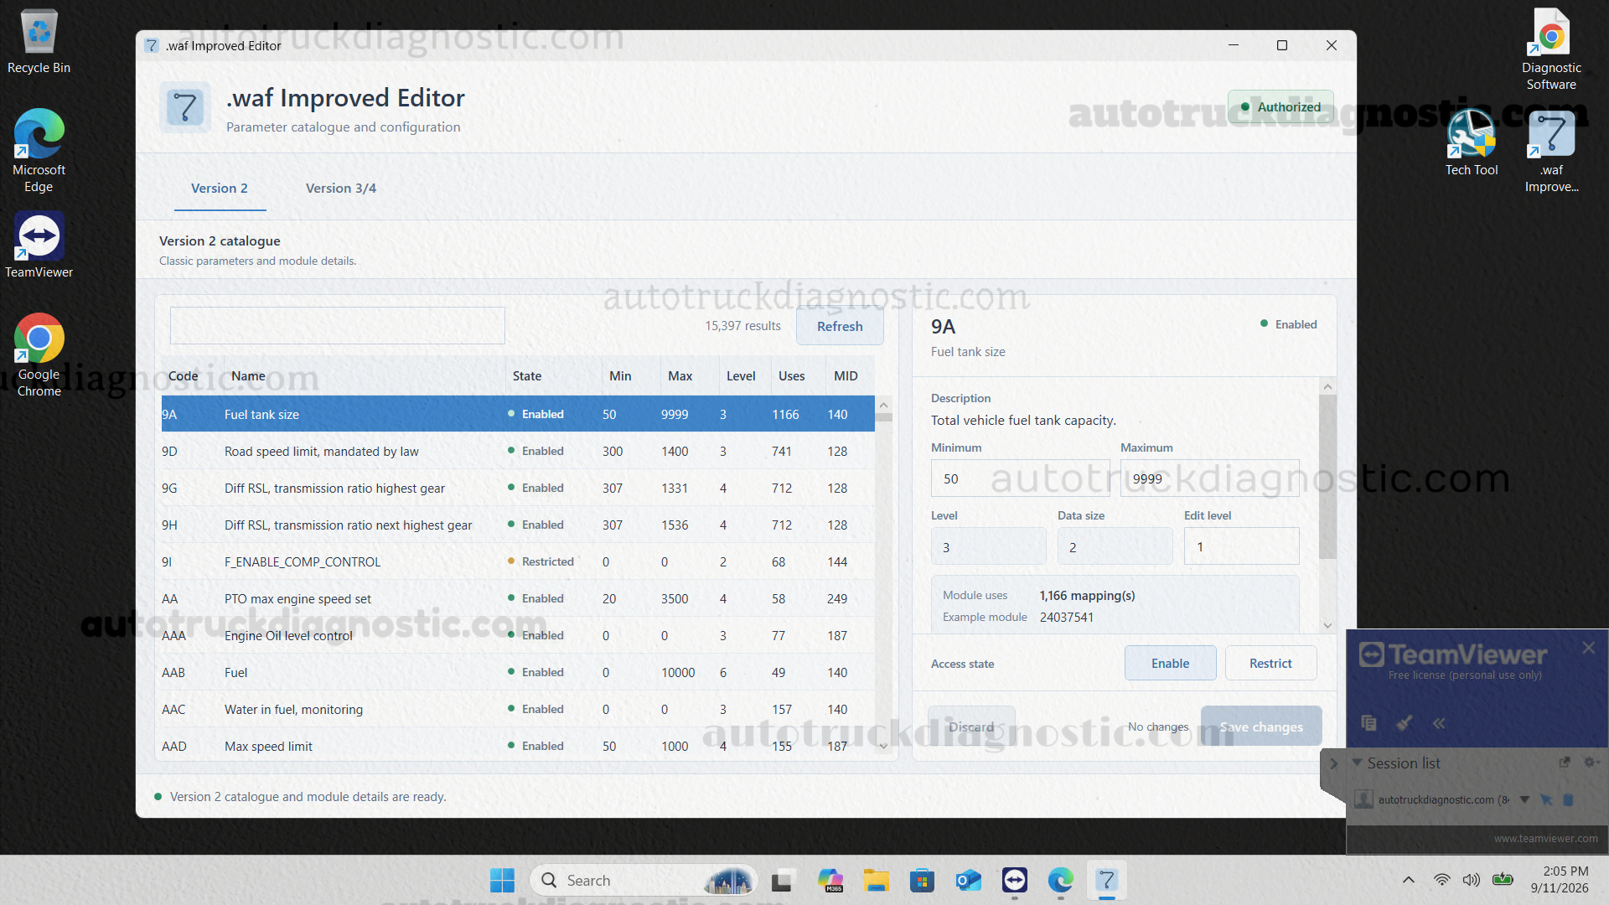
Task: Click remote control cursor icon in session row
Action: [x=1546, y=799]
